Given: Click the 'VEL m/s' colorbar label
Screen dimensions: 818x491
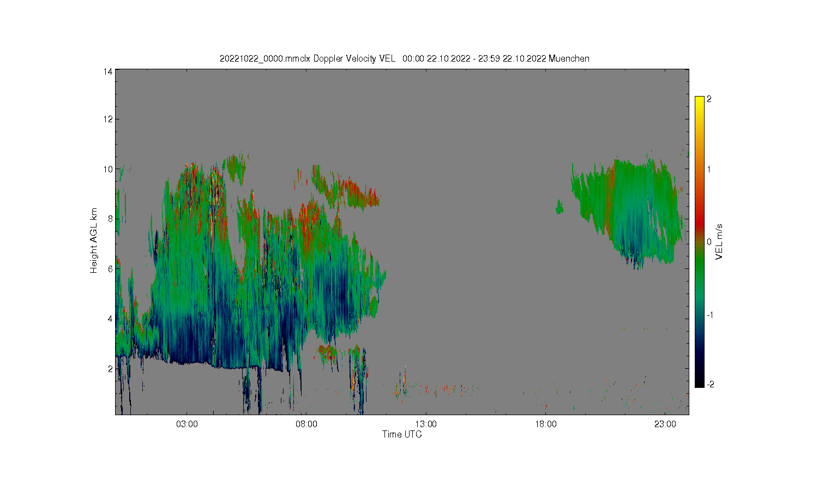Looking at the screenshot, I should point(719,242).
